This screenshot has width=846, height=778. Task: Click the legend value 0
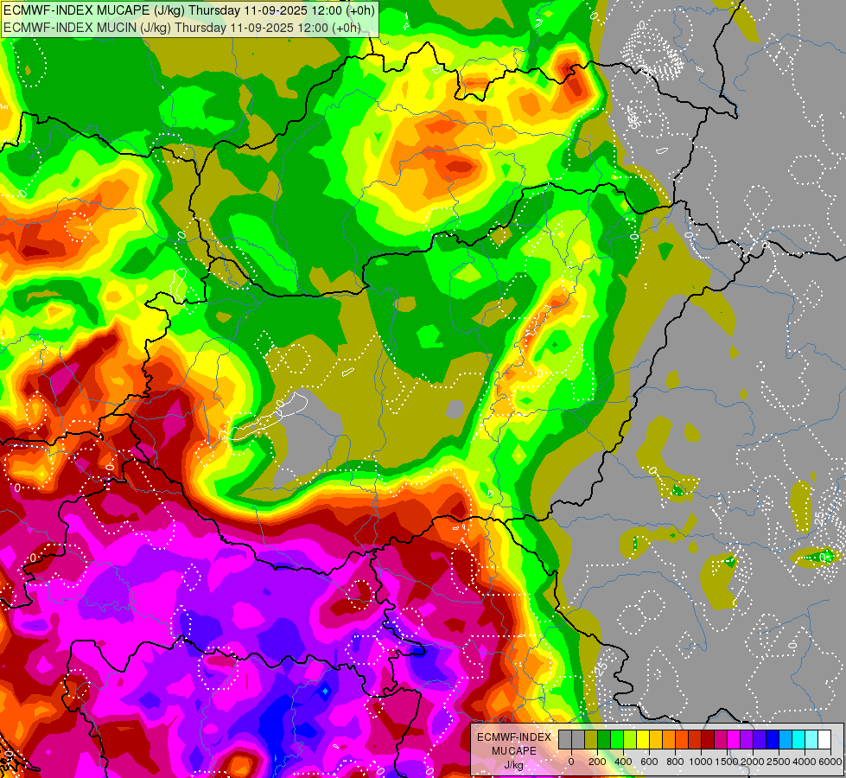pyautogui.click(x=571, y=762)
